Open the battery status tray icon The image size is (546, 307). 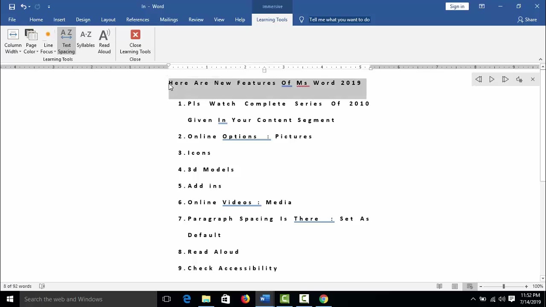click(x=483, y=299)
